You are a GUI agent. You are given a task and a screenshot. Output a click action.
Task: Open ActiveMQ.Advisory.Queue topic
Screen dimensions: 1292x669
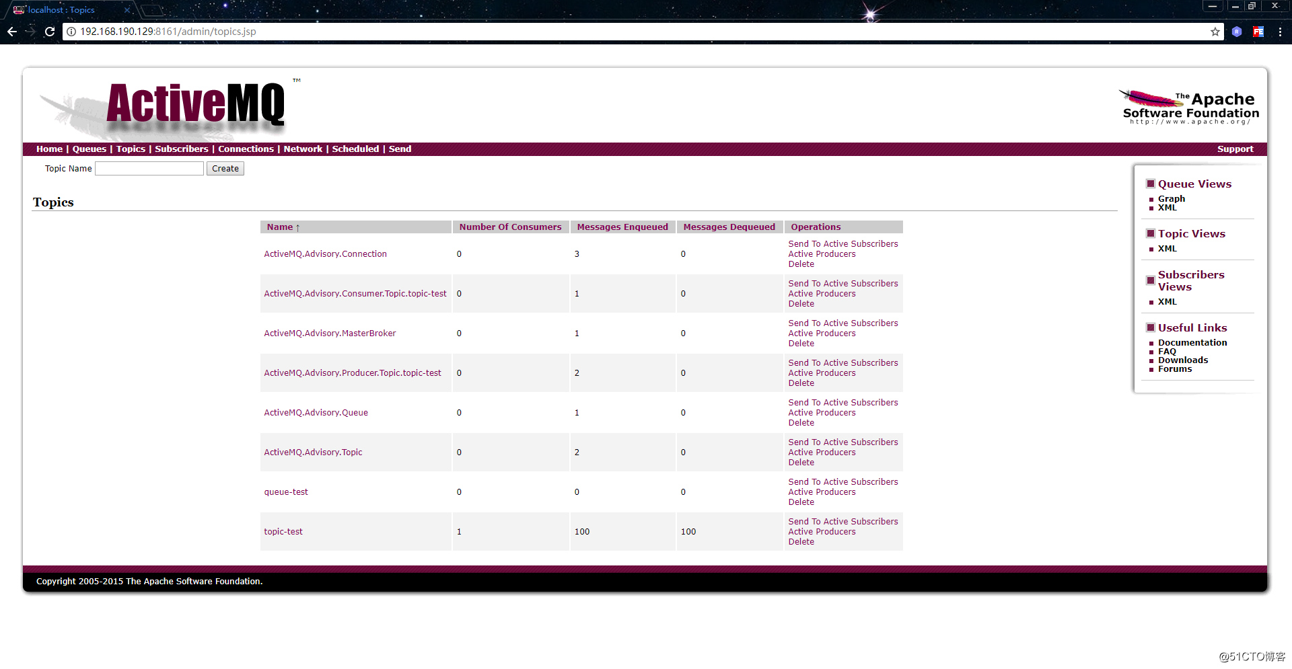(316, 413)
